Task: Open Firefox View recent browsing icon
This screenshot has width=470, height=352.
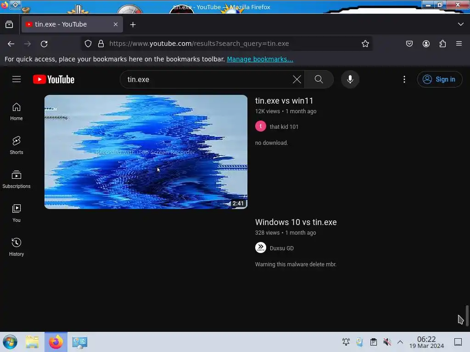Action: click(x=9, y=24)
